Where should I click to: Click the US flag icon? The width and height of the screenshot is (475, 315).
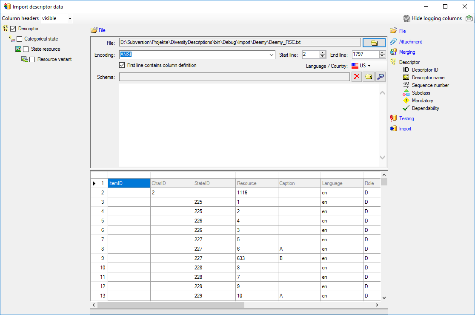(355, 66)
